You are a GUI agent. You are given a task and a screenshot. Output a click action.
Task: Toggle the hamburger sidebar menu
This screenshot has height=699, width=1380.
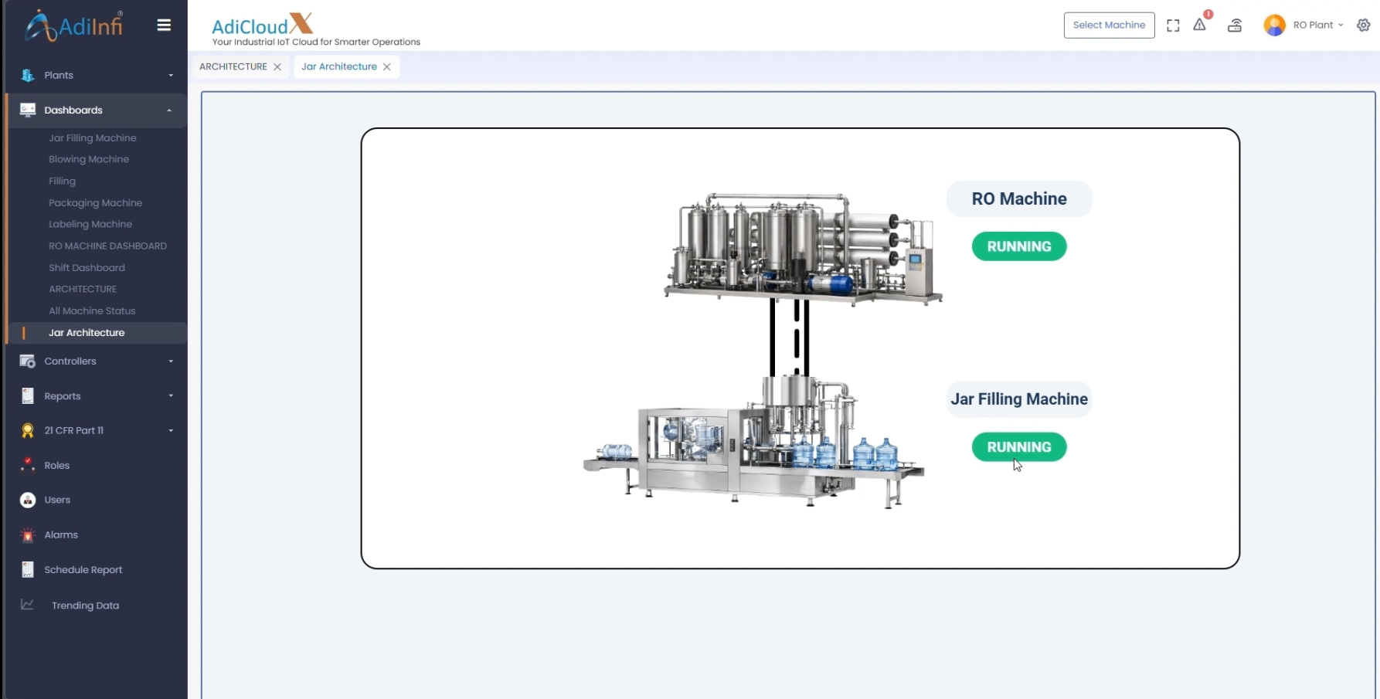click(x=164, y=25)
